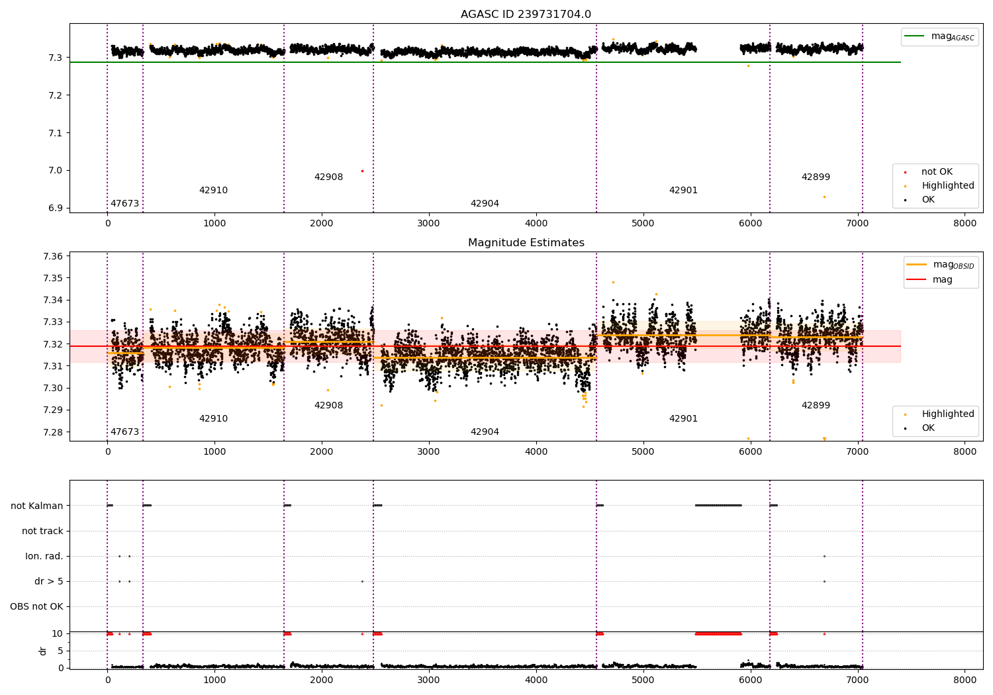The width and height of the screenshot is (993, 695).
Task: Click the rotated 'dr' y-axis label
Action: [43, 651]
